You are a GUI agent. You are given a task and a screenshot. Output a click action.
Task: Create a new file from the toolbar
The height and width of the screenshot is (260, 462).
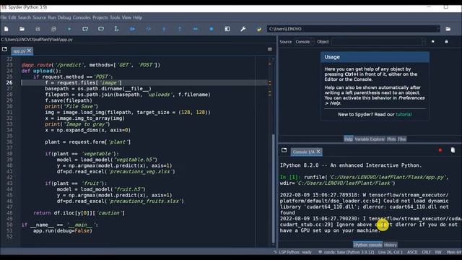6,29
